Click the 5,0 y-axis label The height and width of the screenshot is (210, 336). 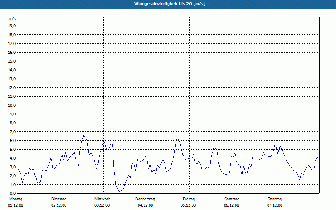13,150
